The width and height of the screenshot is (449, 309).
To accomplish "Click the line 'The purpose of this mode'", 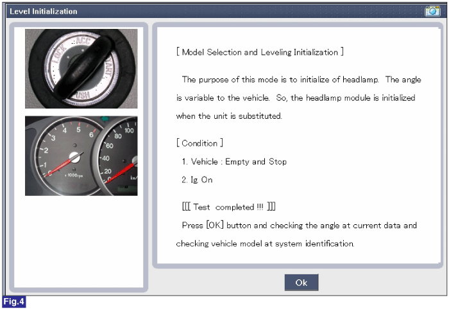I will [301, 80].
